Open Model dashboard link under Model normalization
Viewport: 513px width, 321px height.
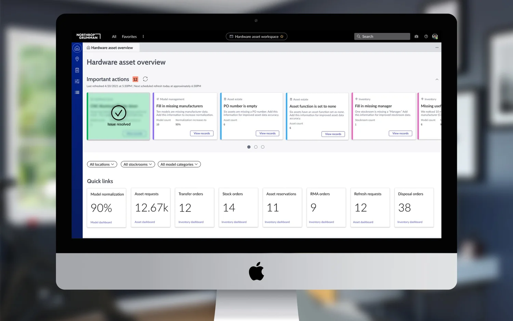tap(101, 222)
